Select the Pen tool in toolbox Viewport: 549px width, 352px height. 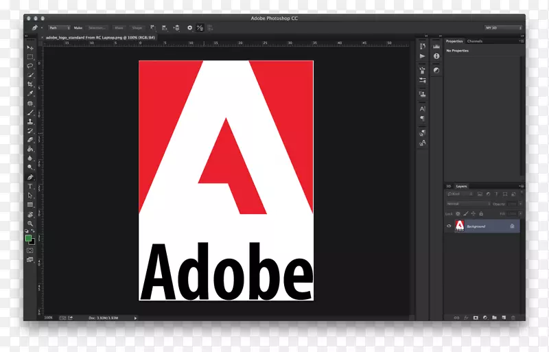click(30, 177)
